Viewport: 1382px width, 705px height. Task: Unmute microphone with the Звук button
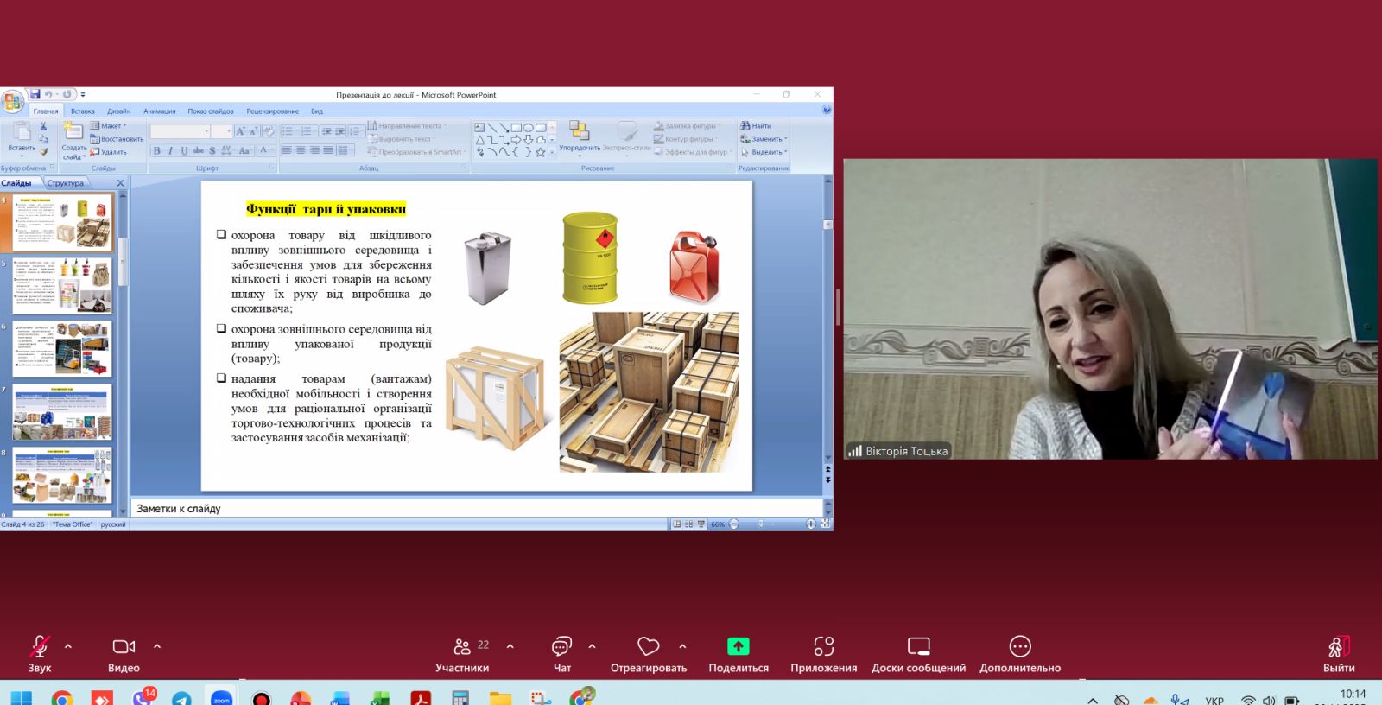pyautogui.click(x=39, y=647)
